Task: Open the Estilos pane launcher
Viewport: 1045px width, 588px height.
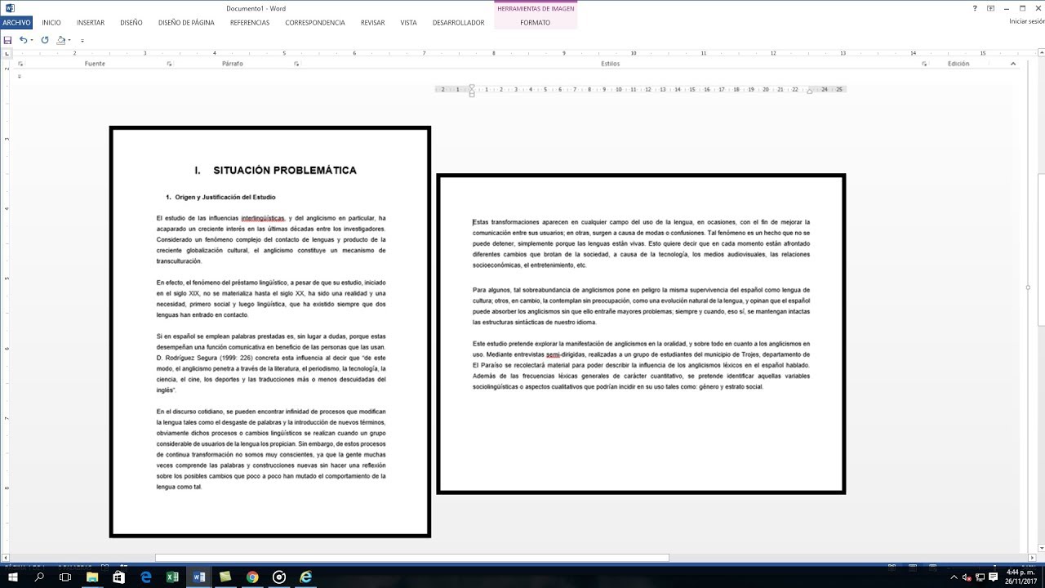Action: pyautogui.click(x=924, y=64)
